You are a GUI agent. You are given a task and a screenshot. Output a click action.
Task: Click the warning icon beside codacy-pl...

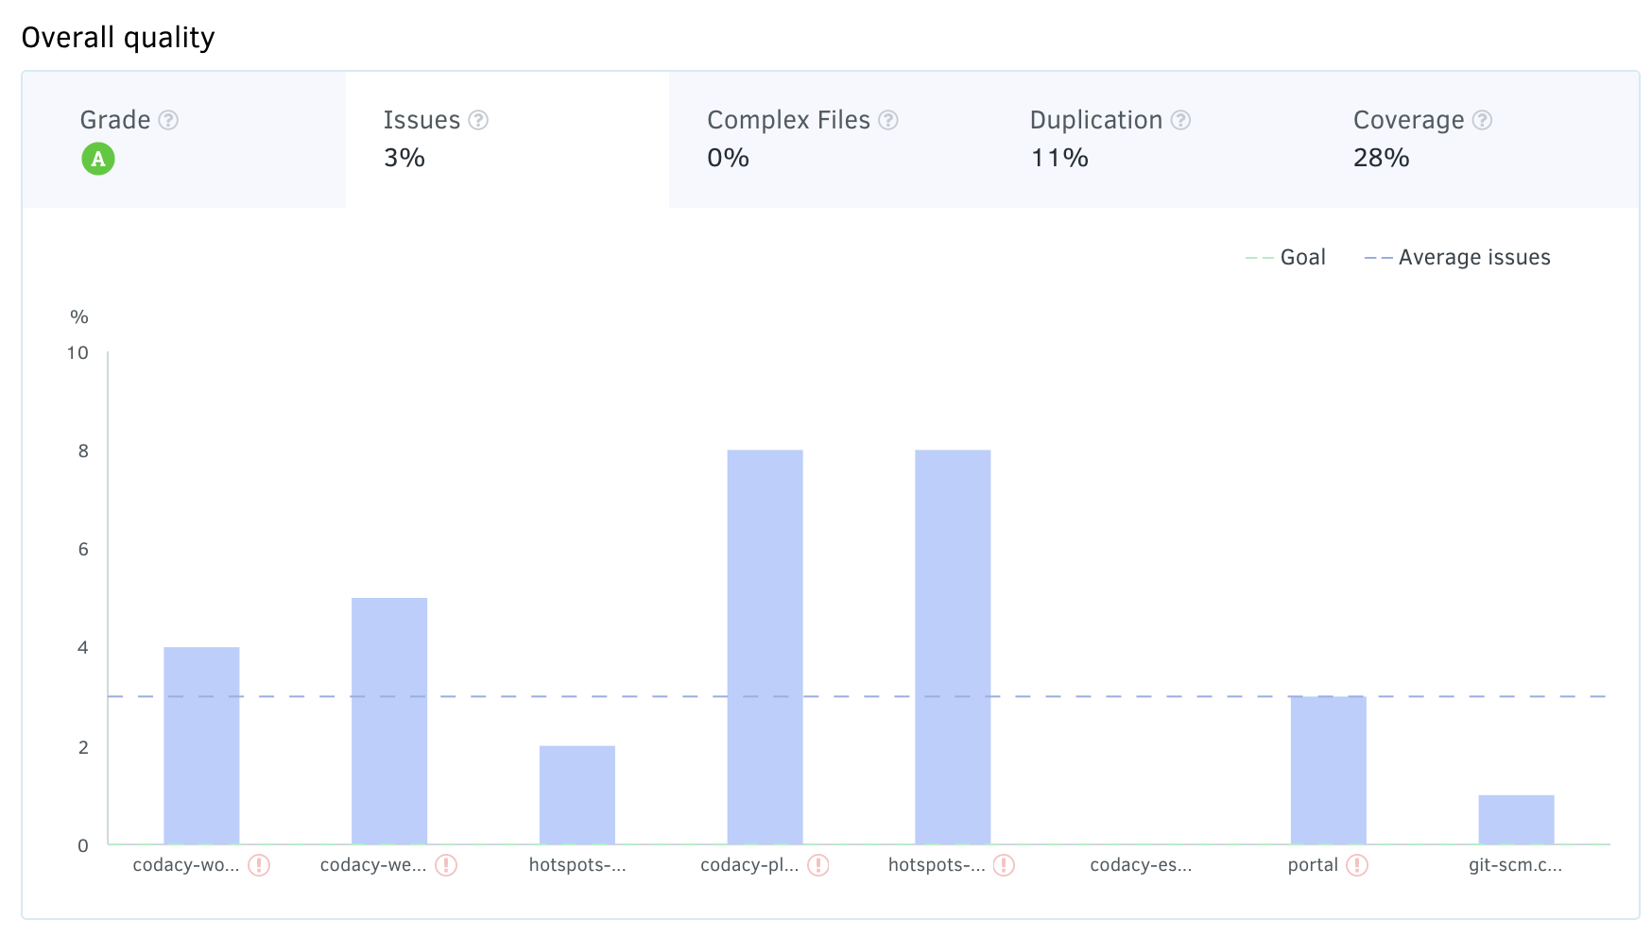tap(818, 865)
